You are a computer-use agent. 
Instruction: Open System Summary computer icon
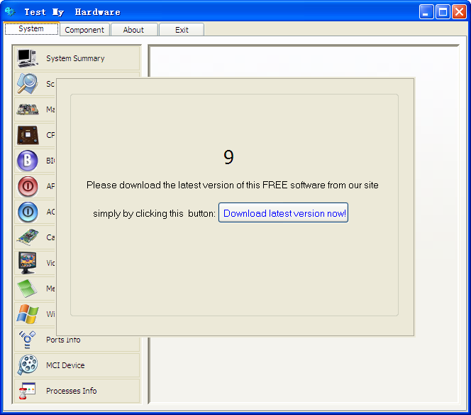tap(28, 58)
